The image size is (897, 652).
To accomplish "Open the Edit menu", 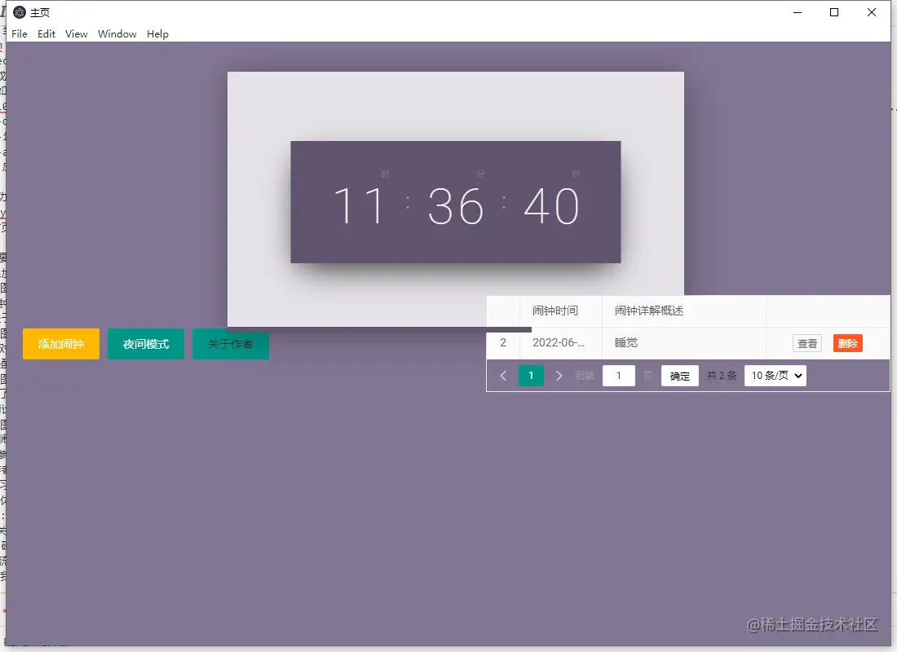I will (46, 33).
